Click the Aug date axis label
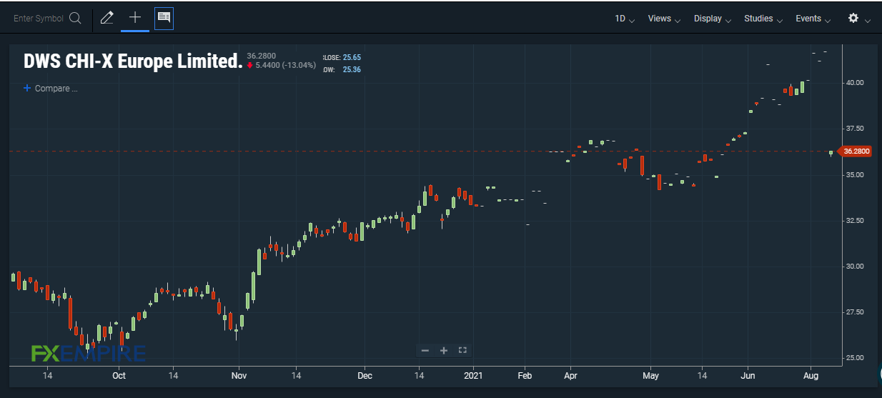This screenshot has width=882, height=398. coord(810,375)
